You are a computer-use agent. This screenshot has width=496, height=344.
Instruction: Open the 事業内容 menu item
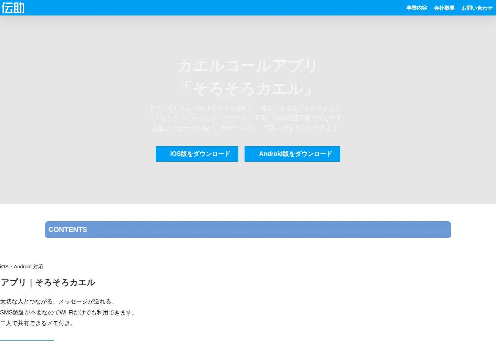click(x=416, y=8)
